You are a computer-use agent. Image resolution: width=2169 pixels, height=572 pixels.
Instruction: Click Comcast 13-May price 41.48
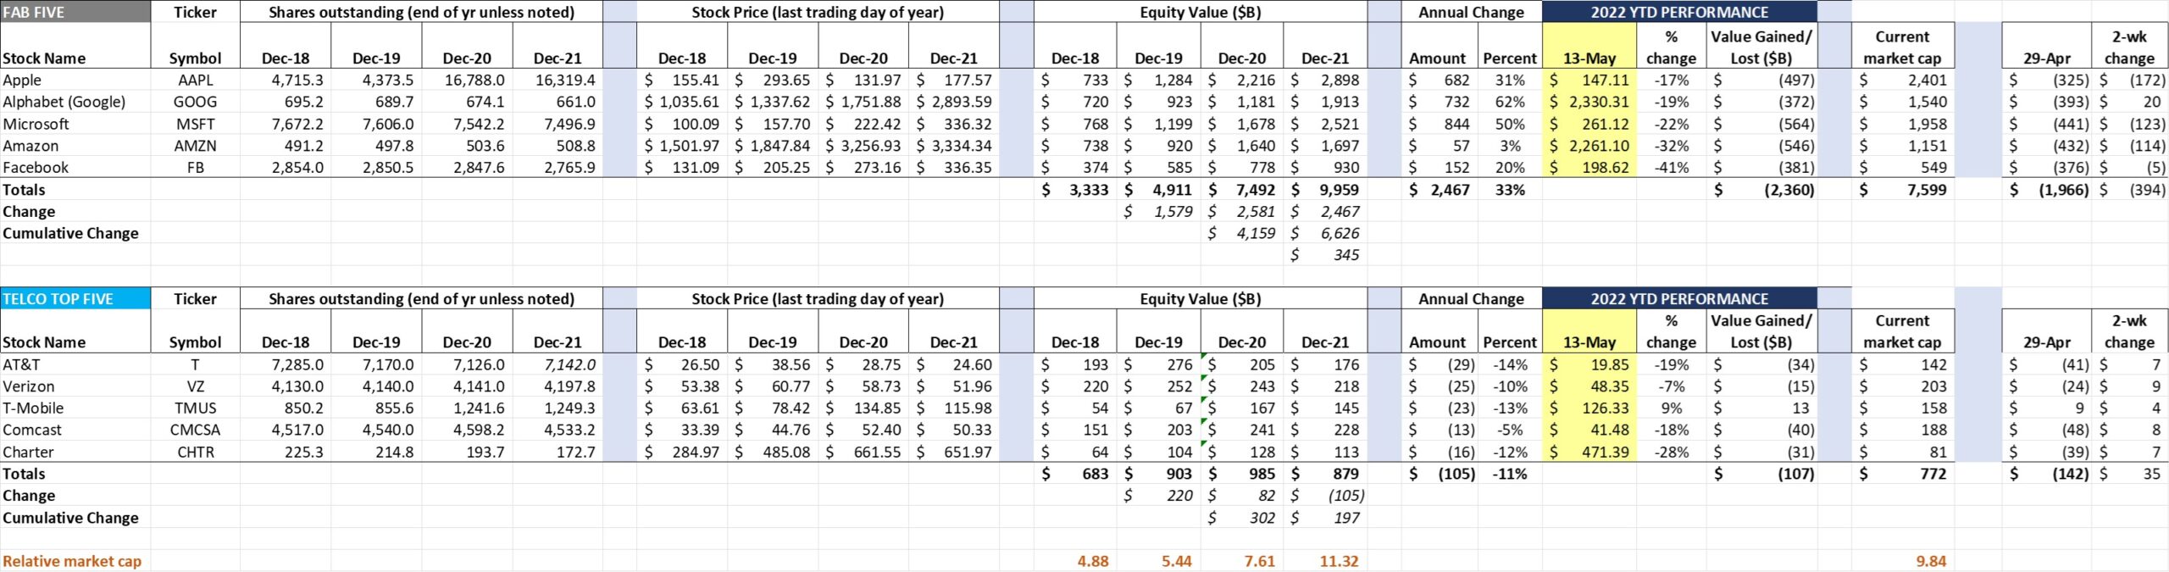tap(1589, 430)
